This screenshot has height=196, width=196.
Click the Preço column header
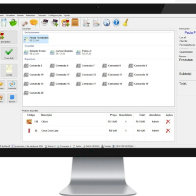(113, 115)
